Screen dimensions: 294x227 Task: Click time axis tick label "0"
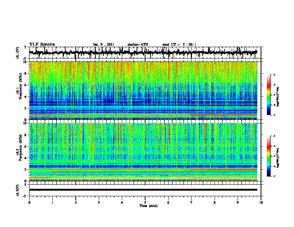coord(29,203)
